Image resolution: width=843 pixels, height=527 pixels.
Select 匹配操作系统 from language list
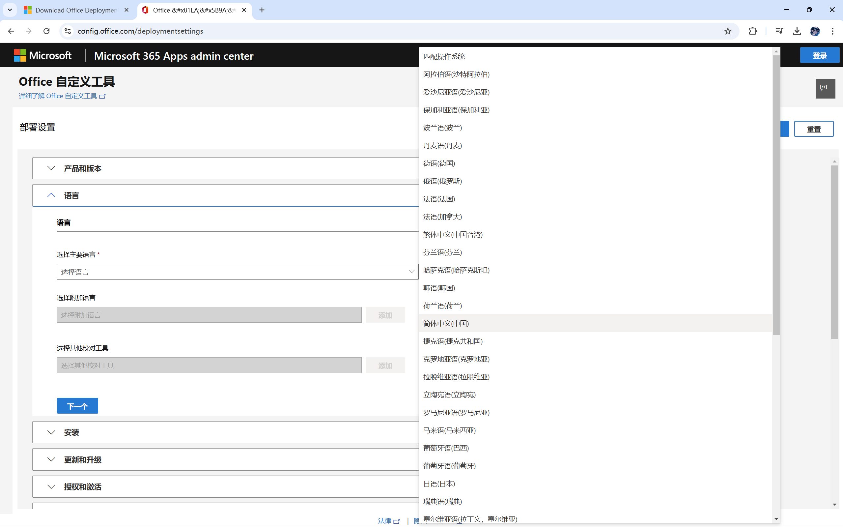(x=595, y=56)
